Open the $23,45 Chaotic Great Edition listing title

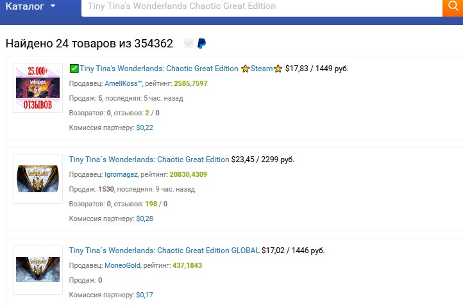[149, 160]
